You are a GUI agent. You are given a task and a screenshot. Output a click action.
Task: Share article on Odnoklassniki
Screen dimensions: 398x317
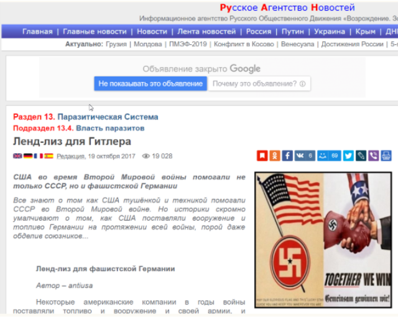point(275,156)
